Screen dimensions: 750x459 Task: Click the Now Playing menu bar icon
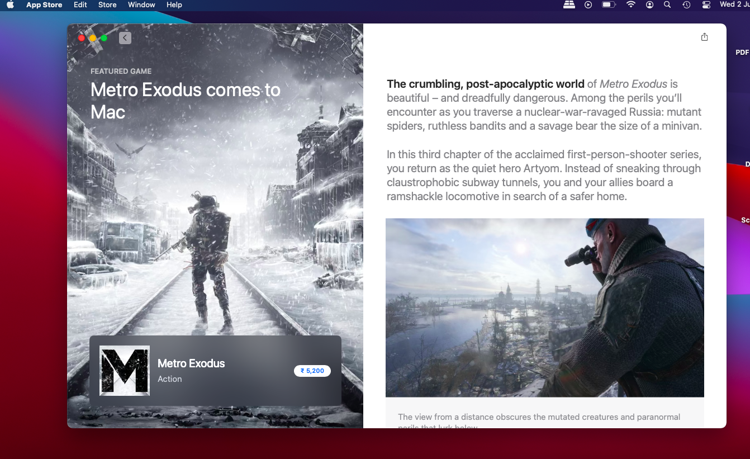(588, 4)
